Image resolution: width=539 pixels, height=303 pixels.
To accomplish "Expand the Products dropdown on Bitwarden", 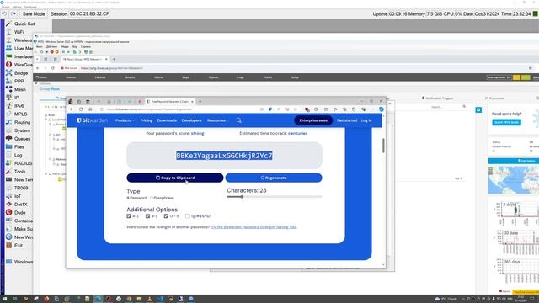I will click(125, 120).
